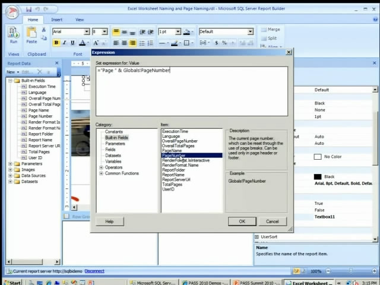Click the border box icon

(x=186, y=43)
